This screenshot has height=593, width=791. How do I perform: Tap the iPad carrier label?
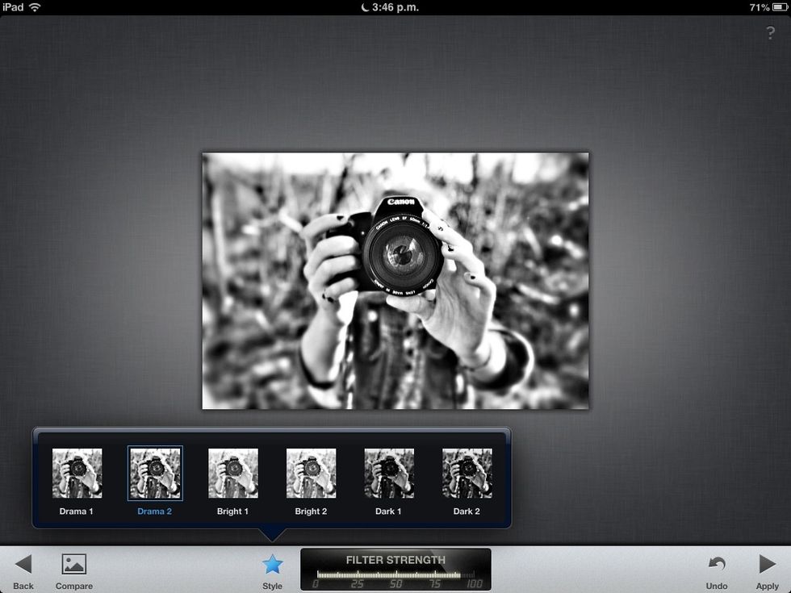coord(13,7)
